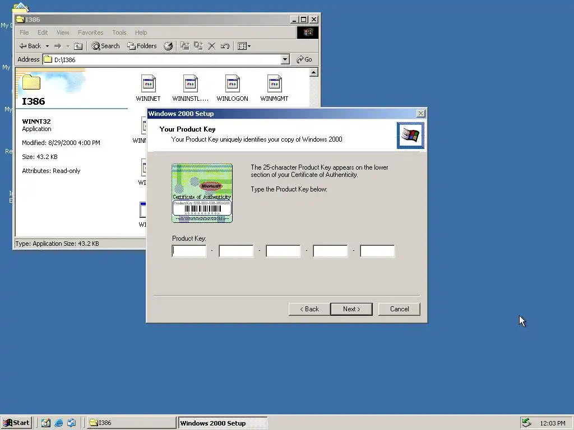Screen dimensions: 574x430
Task: Click the Back button in I386 Explorer toolbar
Action: [30, 46]
